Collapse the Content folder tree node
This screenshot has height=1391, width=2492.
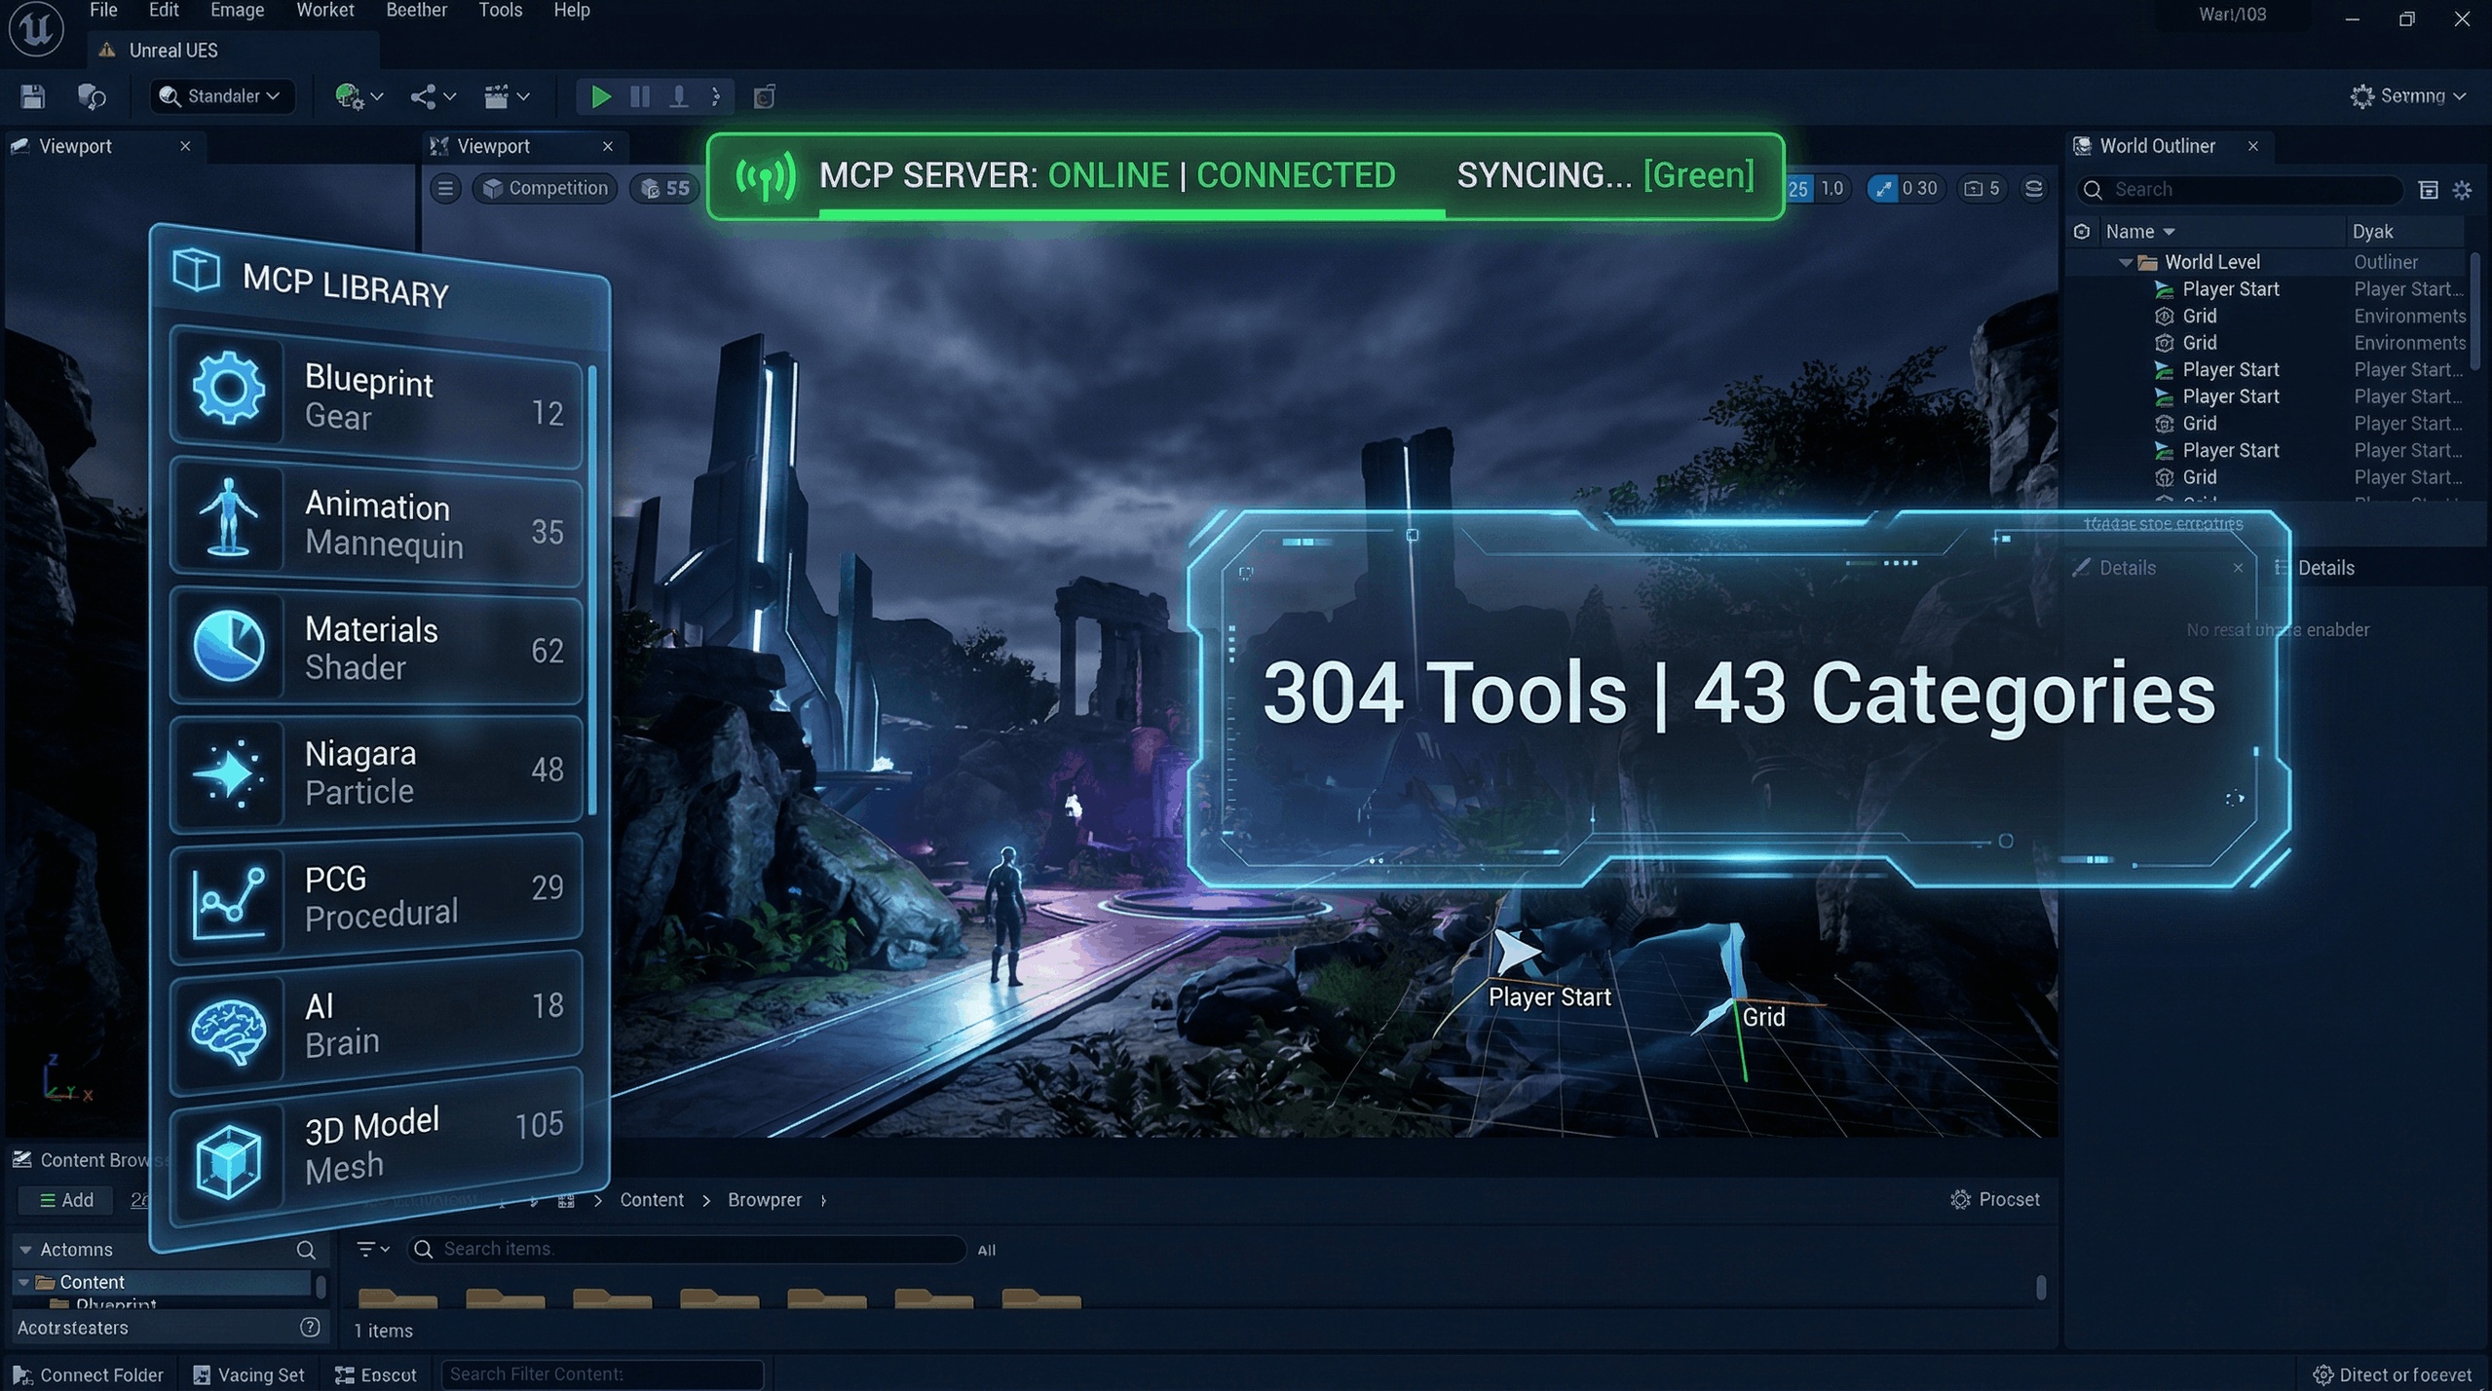tap(23, 1283)
